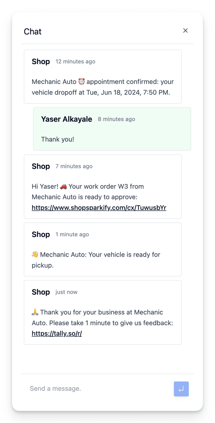The image size is (215, 423).
Task: Click the 'just now' timestamp
Action: coord(66,292)
